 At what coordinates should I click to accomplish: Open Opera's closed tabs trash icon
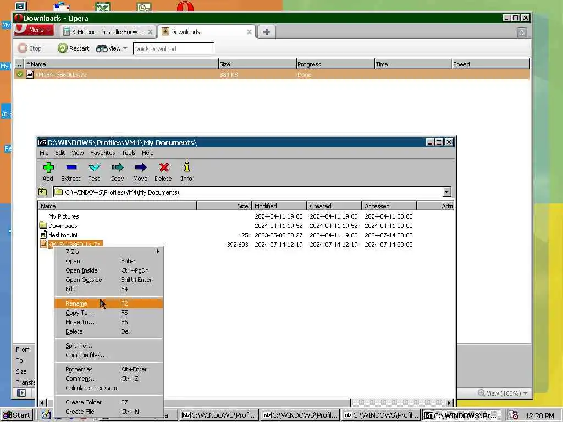coord(522,32)
